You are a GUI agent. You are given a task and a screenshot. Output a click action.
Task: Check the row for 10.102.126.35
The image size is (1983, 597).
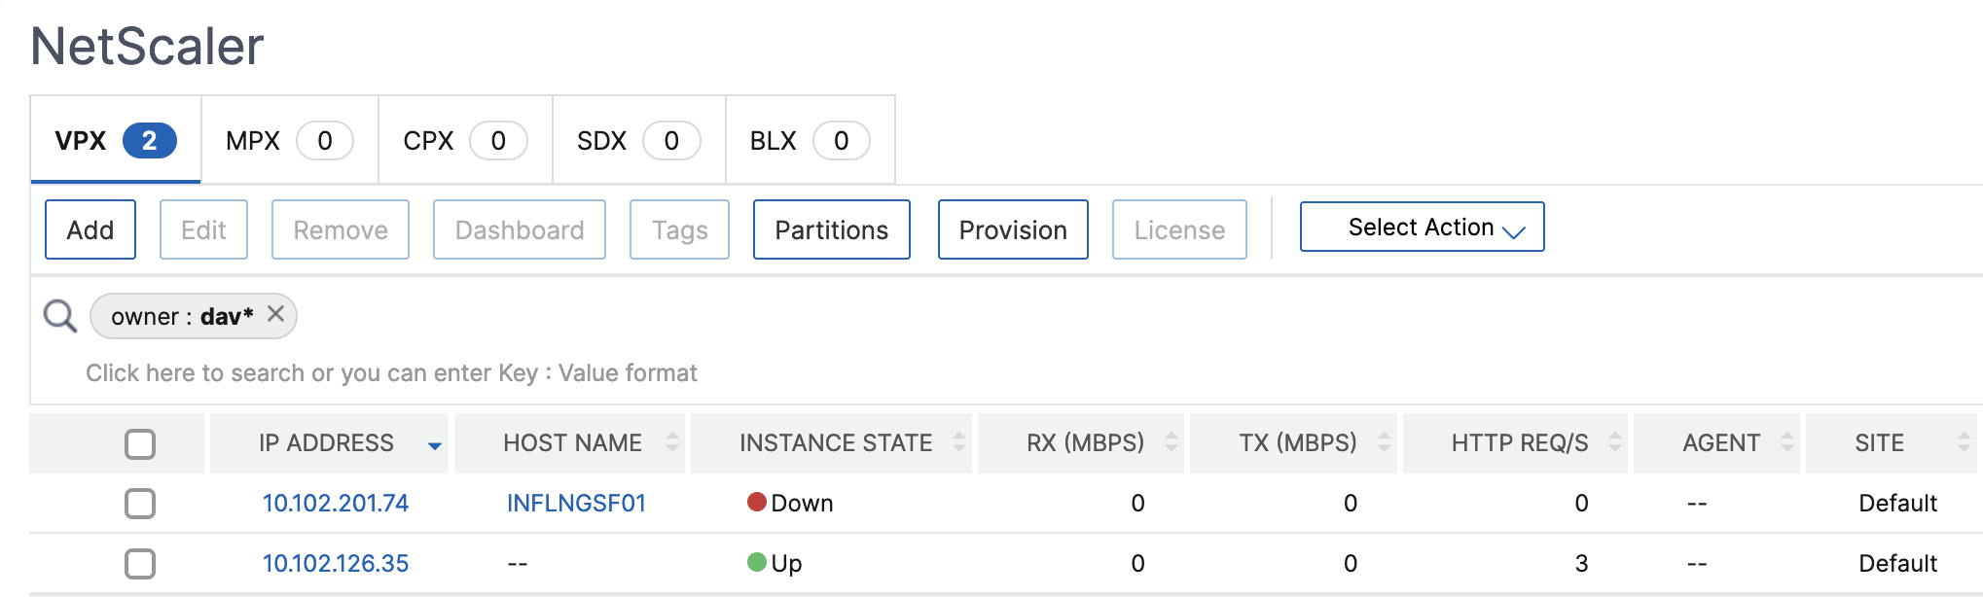pyautogui.click(x=140, y=564)
